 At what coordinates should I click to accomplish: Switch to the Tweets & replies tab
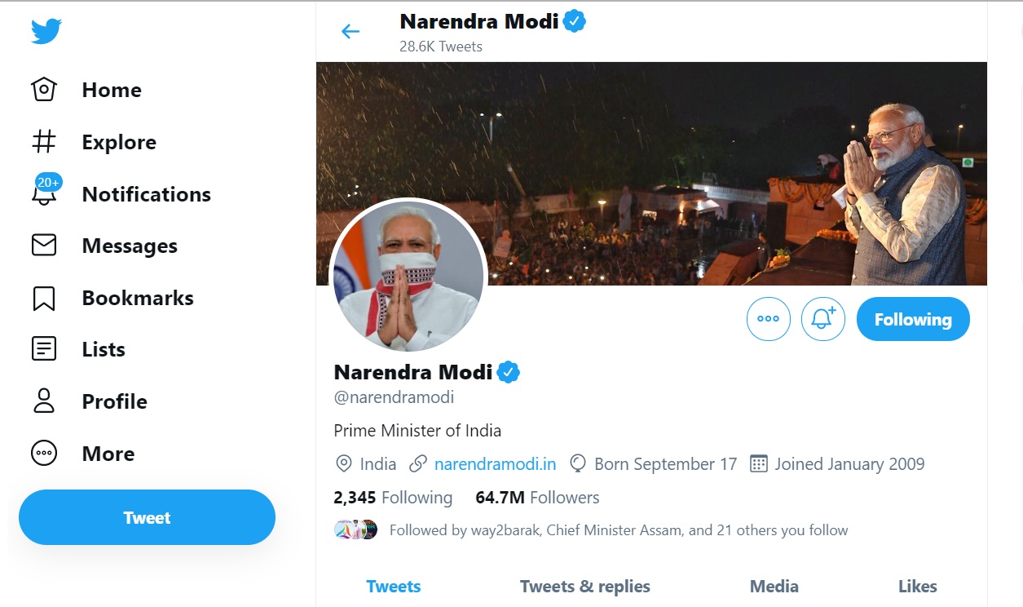[x=584, y=586]
